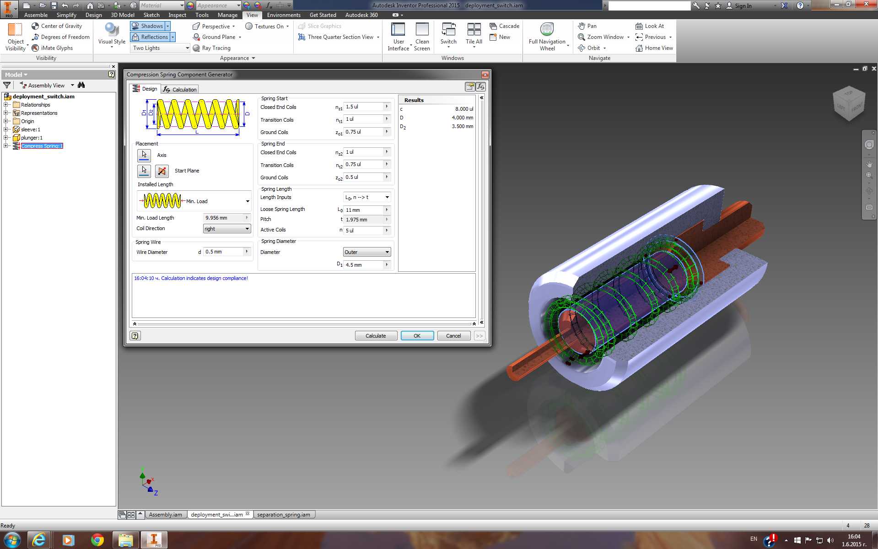This screenshot has width=878, height=549.
Task: Click the flip Start Plane direction button
Action: (x=162, y=171)
